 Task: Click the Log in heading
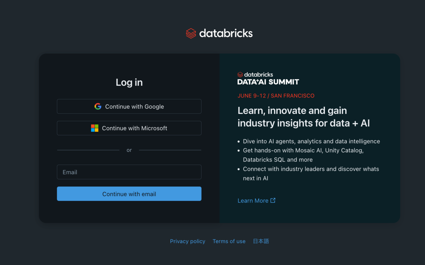pyautogui.click(x=129, y=82)
